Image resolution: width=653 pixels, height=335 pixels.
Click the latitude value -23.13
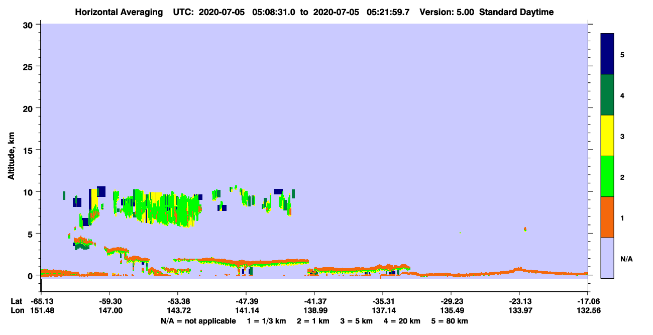click(x=519, y=301)
